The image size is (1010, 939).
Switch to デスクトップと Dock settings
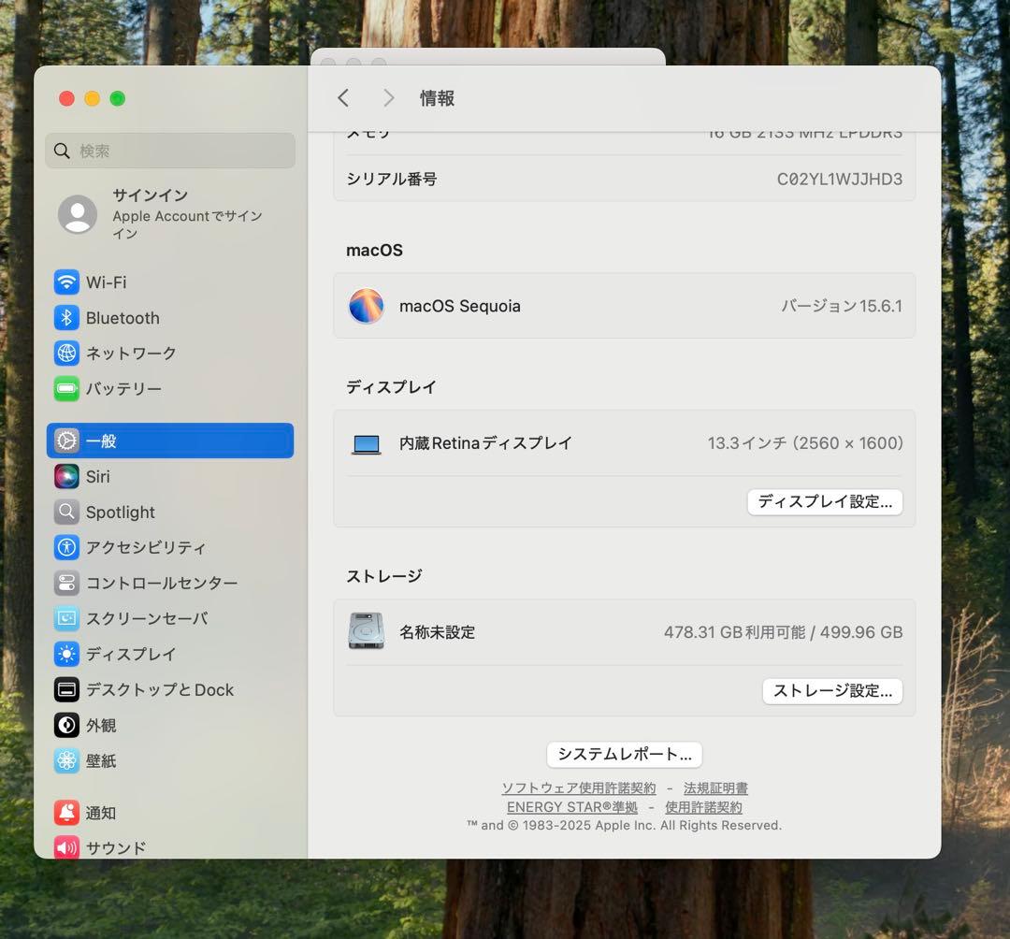66,689
